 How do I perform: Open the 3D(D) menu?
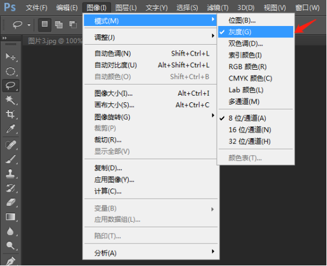pyautogui.click(x=246, y=8)
